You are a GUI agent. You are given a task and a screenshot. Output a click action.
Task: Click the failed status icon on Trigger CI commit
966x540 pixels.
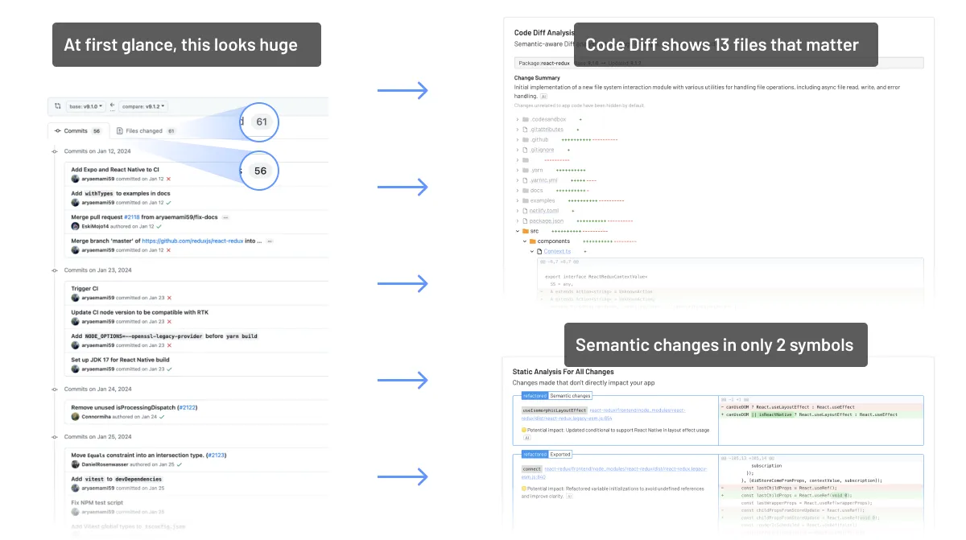[x=168, y=298]
